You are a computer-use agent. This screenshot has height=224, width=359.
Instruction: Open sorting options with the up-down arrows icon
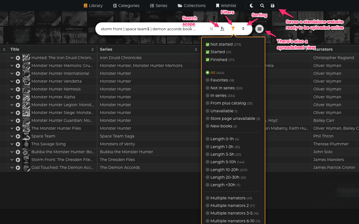pos(243,28)
